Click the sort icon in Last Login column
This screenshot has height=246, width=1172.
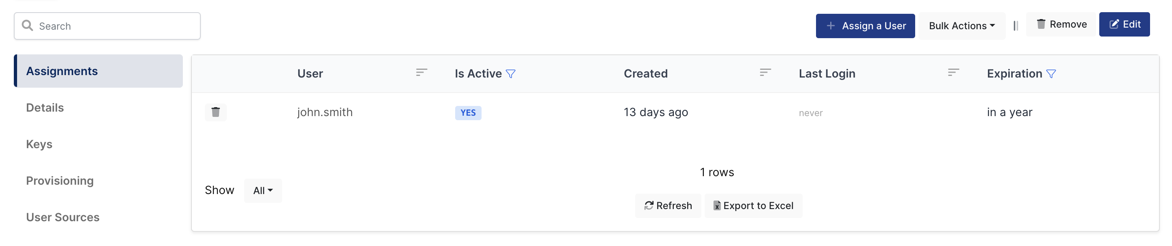[x=953, y=73]
